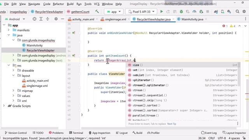Open the Profile app icon
Viewport: 249px width, 140px height.
click(195, 12)
